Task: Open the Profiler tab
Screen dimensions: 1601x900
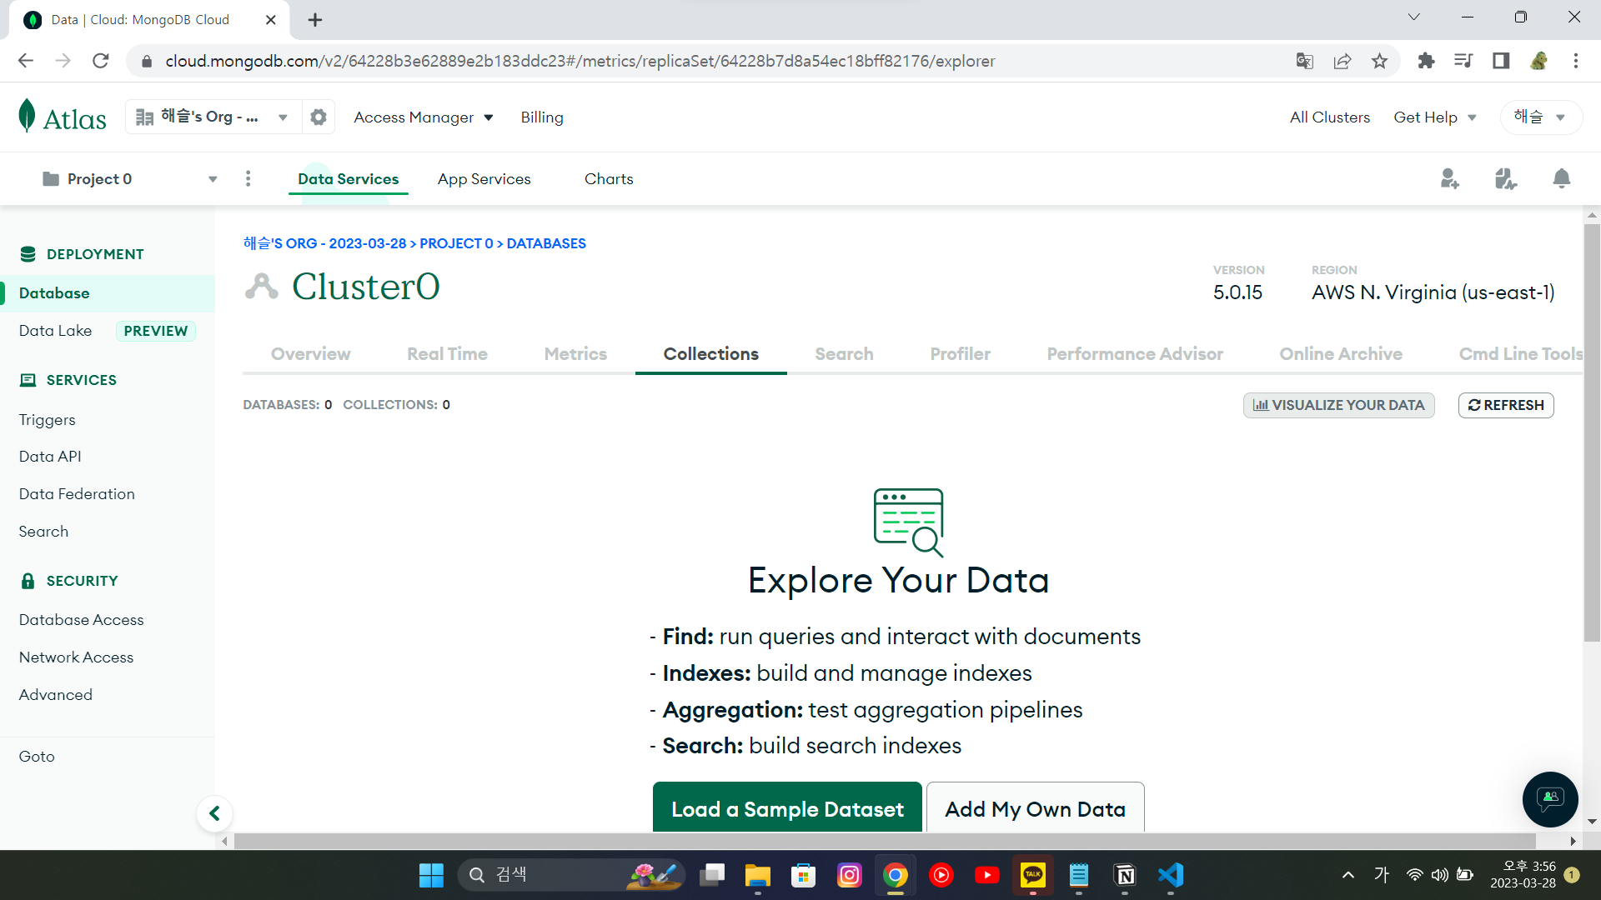Action: (x=960, y=354)
